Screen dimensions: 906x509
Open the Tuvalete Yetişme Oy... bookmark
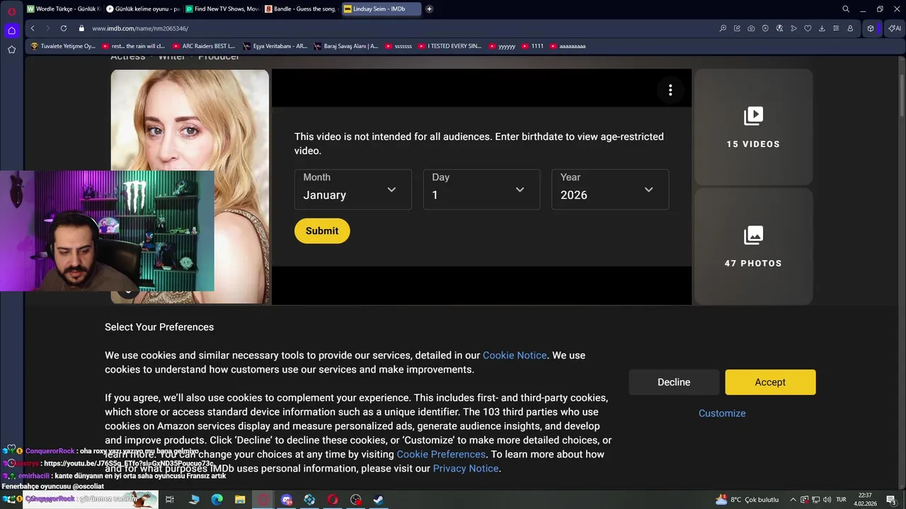(x=63, y=46)
